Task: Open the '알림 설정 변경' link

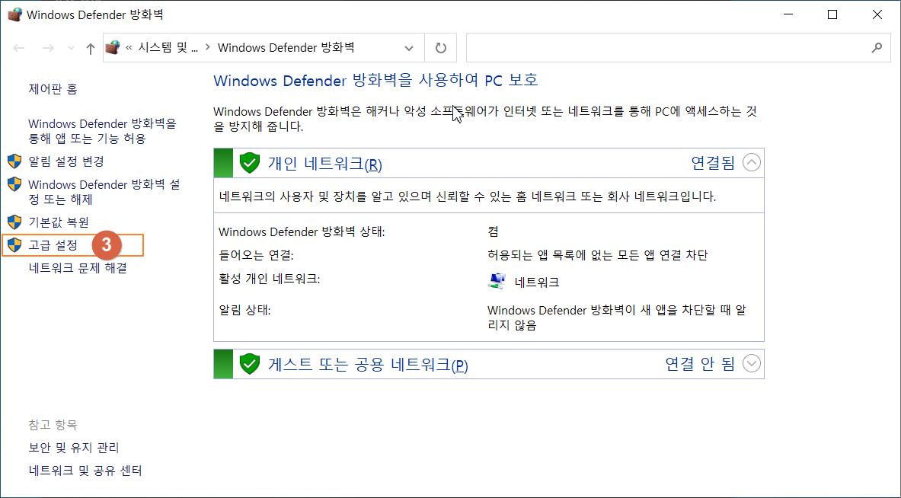Action: click(66, 161)
